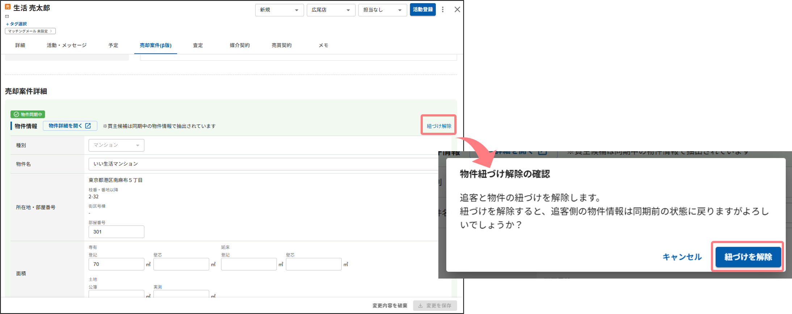Screen dimensions: 792x314
Task: Click the external-link icon in 物件詳細を開く
Action: pos(88,126)
